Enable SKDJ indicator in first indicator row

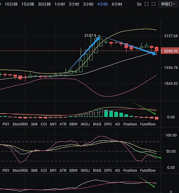coord(85,124)
